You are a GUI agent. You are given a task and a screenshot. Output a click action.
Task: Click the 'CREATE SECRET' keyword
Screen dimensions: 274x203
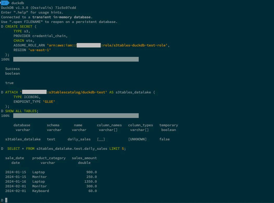pyautogui.click(x=19, y=26)
